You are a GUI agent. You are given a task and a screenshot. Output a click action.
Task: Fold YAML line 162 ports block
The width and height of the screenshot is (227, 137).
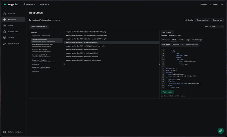pyautogui.click(x=165, y=86)
